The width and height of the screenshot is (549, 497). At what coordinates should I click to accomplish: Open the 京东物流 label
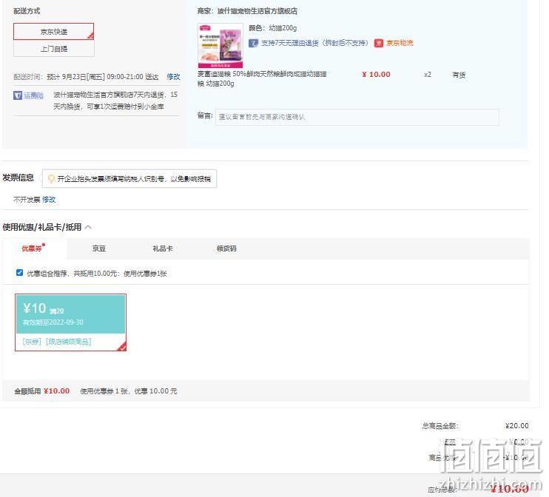pyautogui.click(x=400, y=43)
